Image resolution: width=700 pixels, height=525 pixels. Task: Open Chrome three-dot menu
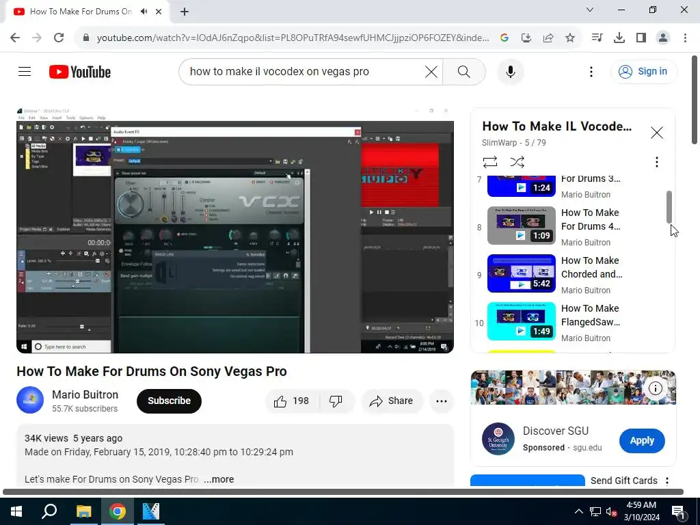coord(685,38)
